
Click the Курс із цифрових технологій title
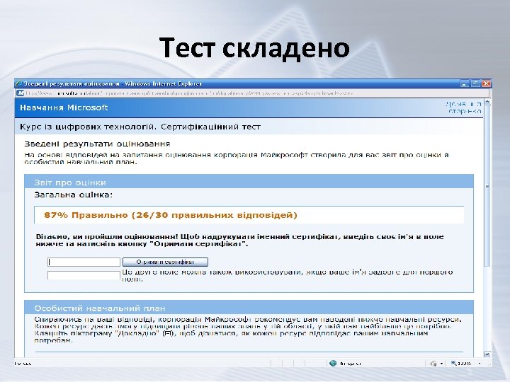(x=140, y=127)
